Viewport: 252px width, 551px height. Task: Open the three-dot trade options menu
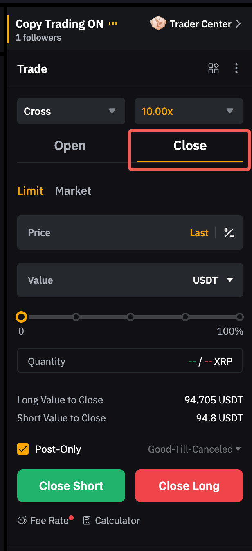click(236, 68)
